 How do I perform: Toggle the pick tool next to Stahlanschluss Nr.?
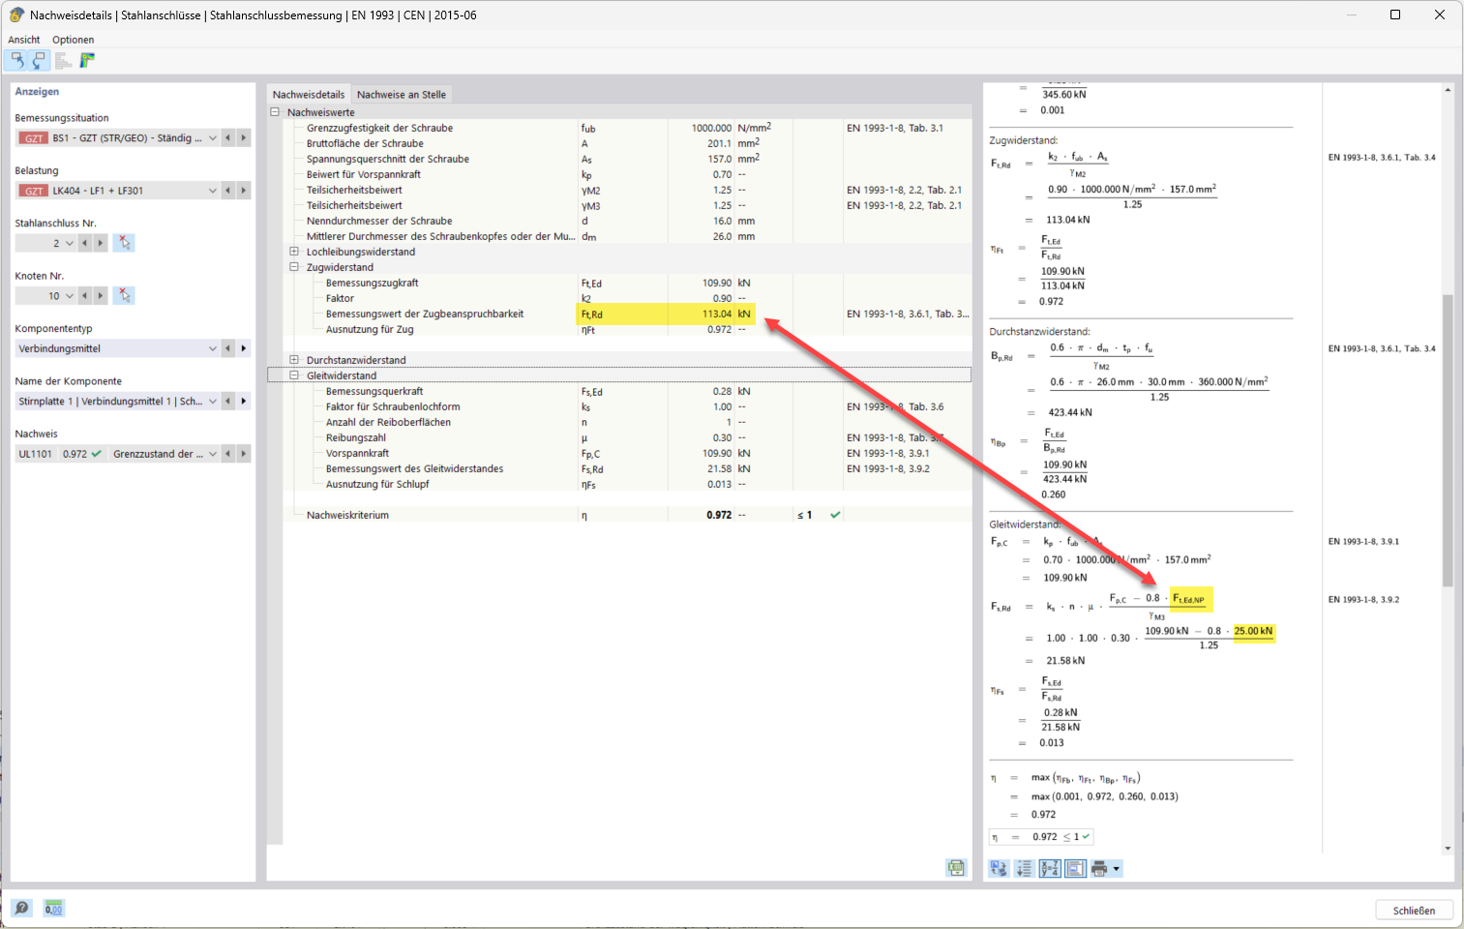(x=124, y=242)
